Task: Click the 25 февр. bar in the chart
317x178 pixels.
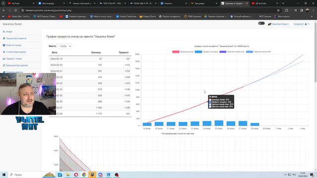Action: click(x=219, y=123)
